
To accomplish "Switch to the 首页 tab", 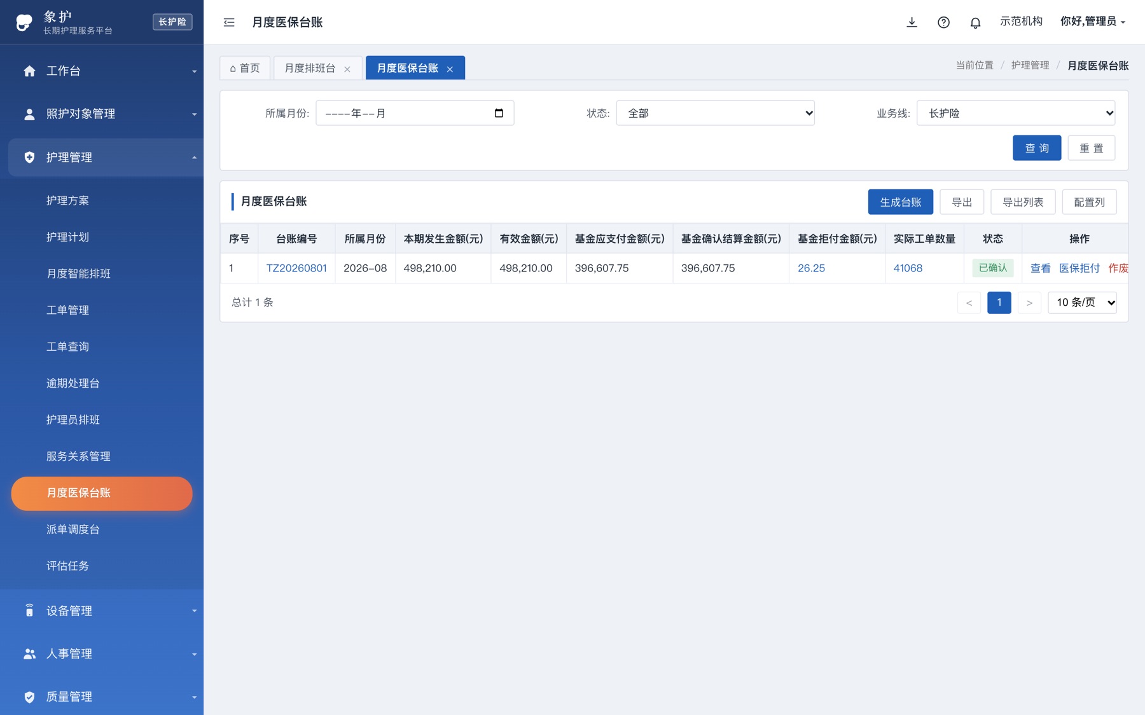I will pyautogui.click(x=245, y=68).
